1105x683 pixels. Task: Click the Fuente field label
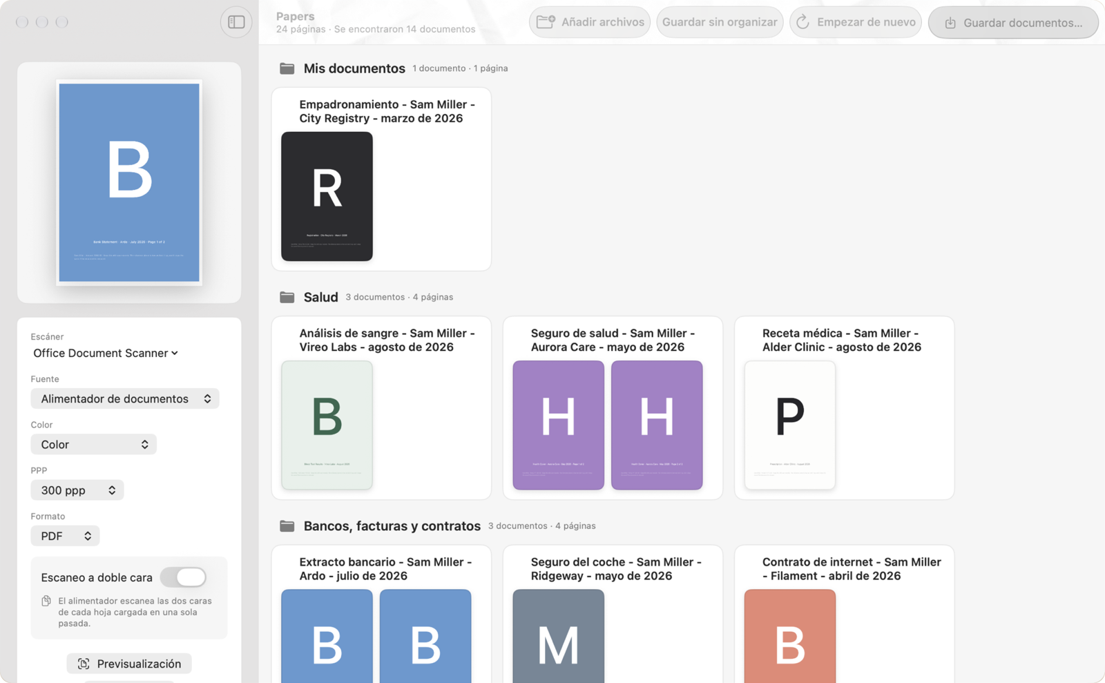(45, 378)
